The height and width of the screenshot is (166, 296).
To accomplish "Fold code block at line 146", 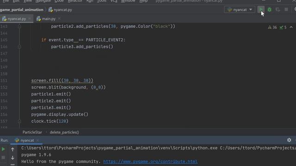I will (x=19, y=47).
